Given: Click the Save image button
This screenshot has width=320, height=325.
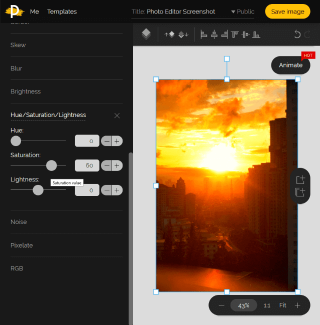Looking at the screenshot, I should (x=287, y=11).
